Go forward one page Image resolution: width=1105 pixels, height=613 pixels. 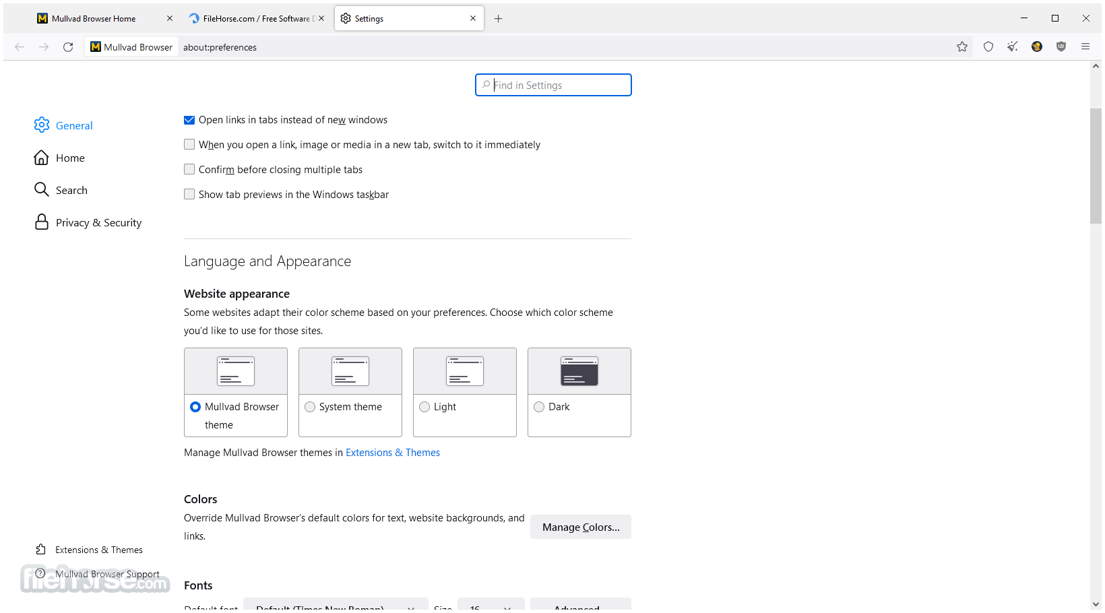pos(44,47)
